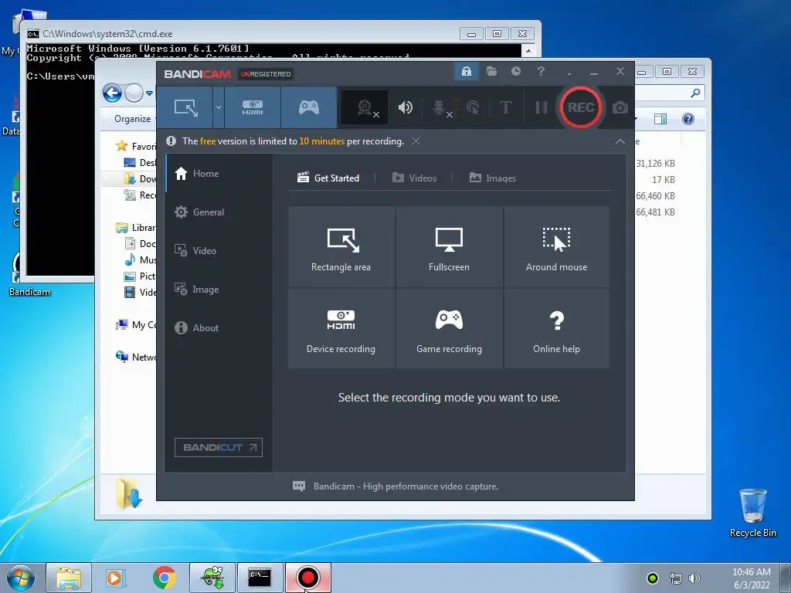Image resolution: width=791 pixels, height=593 pixels.
Task: Click Back arrow in Explorer window
Action: pyautogui.click(x=112, y=93)
